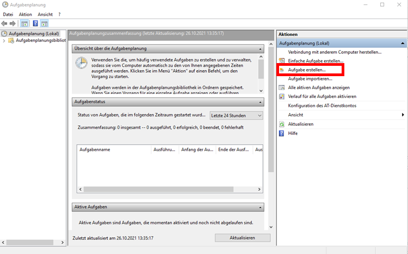Click the forward arrow in the toolbar
Image resolution: width=408 pixels, height=254 pixels.
13,23
